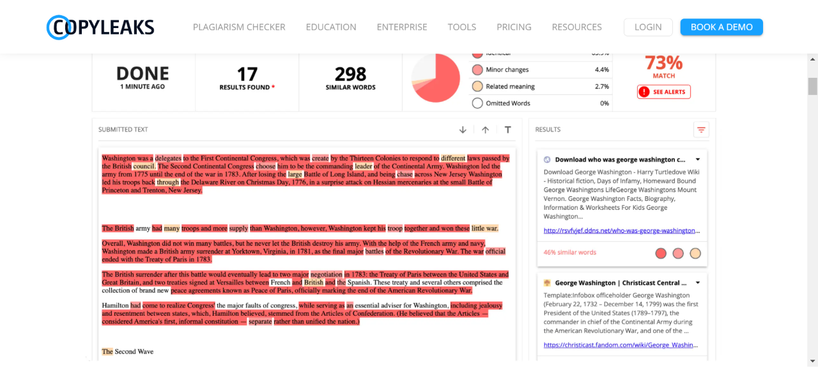Click the page vertical scrollbar thumb

pyautogui.click(x=812, y=86)
